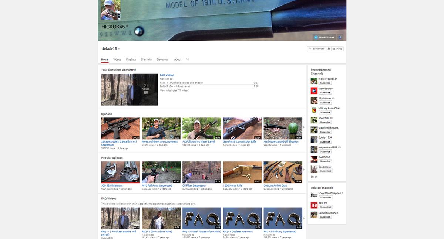Subscribe to Iraqveteran8888
Viewport: 444px width, 239px height.
tap(325, 151)
